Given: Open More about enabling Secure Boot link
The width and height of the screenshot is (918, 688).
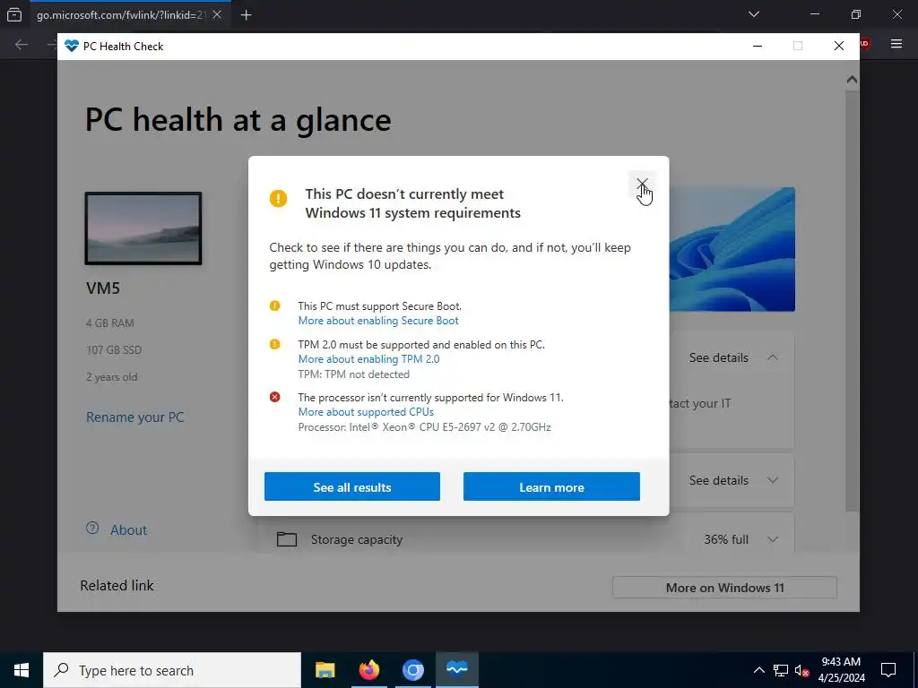Looking at the screenshot, I should tap(378, 321).
